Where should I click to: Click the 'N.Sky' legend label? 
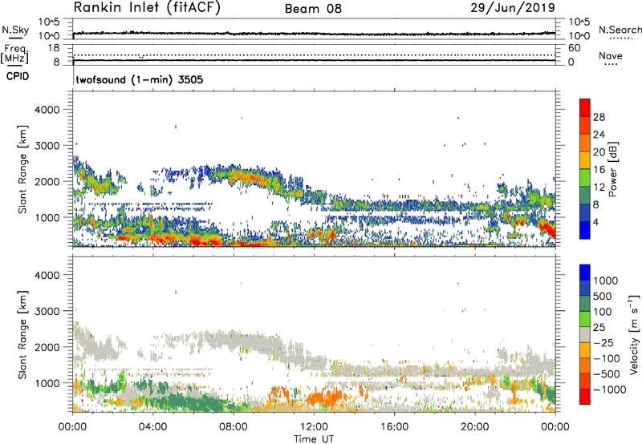(x=15, y=30)
